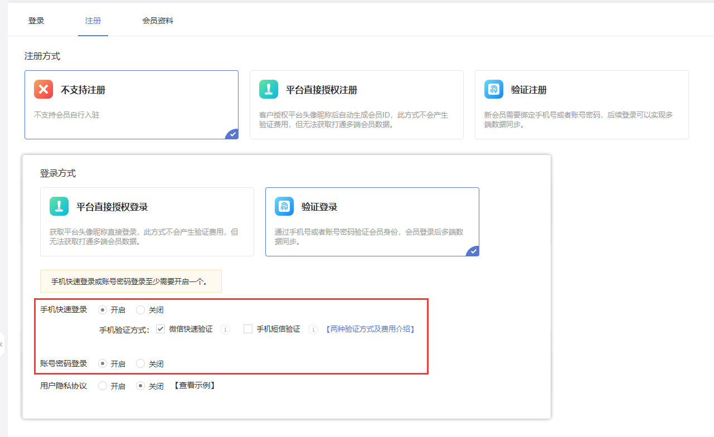This screenshot has width=714, height=437.
Task: Click info icon next to 手机短信验证
Action: (313, 329)
